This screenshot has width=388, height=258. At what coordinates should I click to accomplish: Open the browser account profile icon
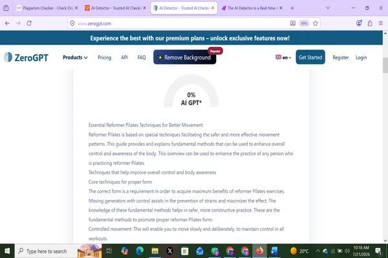coord(359,23)
